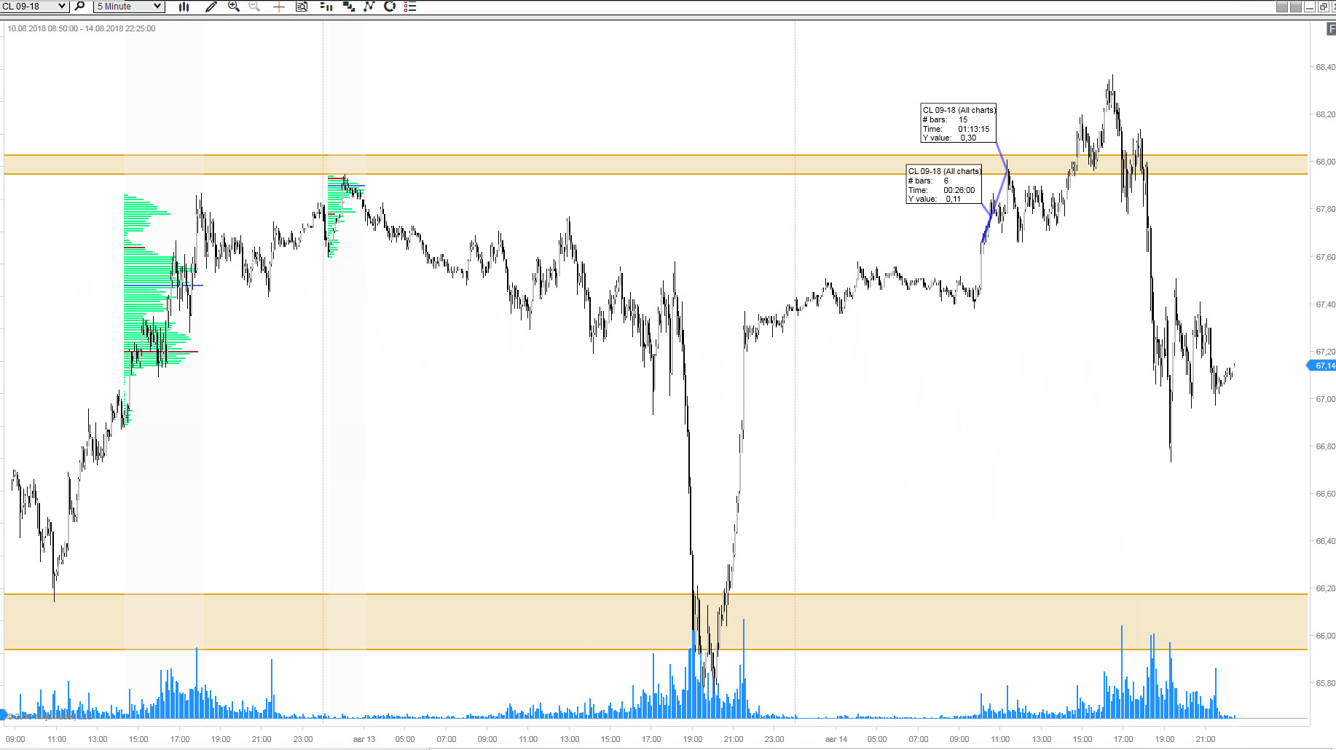This screenshot has width=1336, height=750.
Task: Click the blue scroll marker at bottom left
Action: 3,715
